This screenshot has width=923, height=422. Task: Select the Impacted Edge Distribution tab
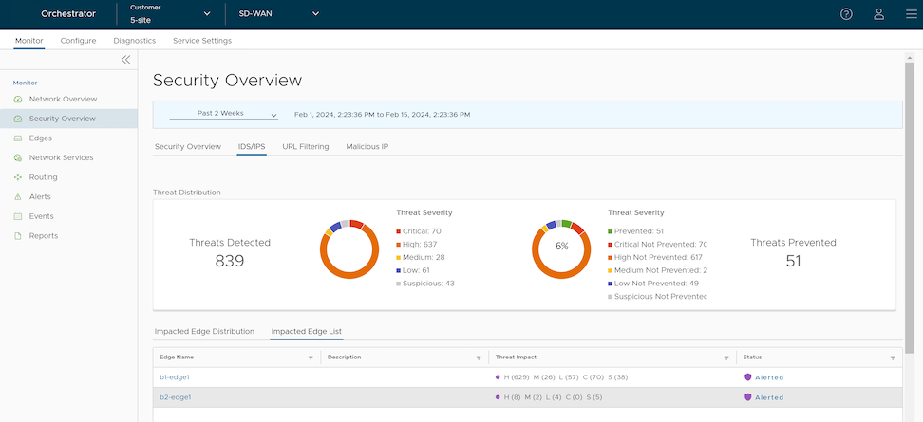click(x=204, y=332)
